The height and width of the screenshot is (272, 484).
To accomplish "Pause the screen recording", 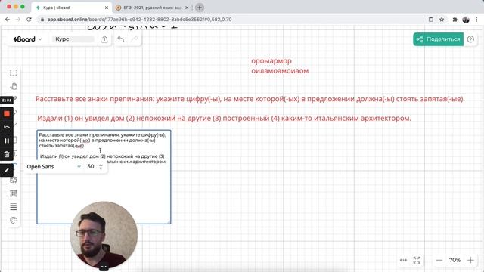I will [x=7, y=141].
